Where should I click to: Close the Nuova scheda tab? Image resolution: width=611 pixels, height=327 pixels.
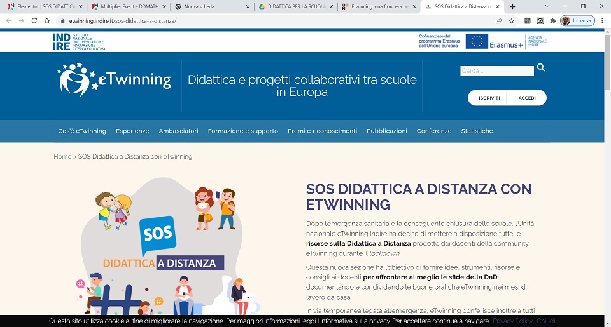click(x=248, y=6)
